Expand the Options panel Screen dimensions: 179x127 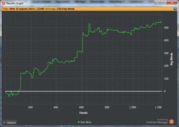click(x=9, y=123)
